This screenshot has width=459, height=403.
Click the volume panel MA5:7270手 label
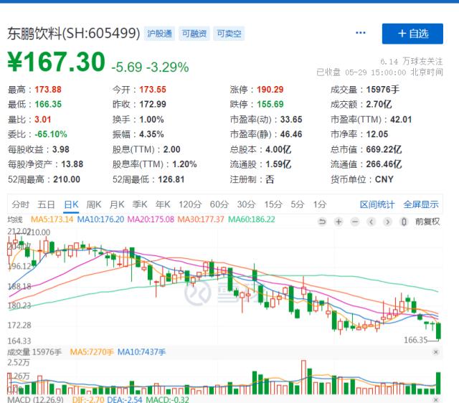(x=92, y=352)
